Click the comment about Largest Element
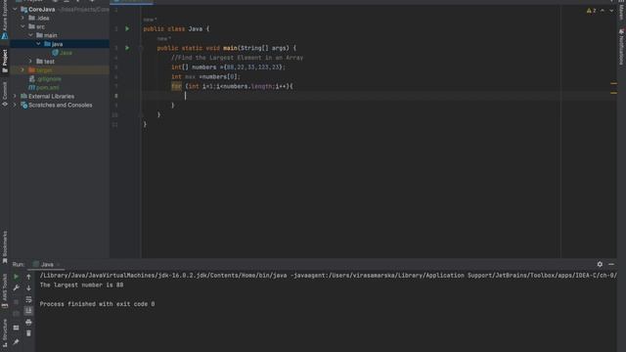 [237, 58]
